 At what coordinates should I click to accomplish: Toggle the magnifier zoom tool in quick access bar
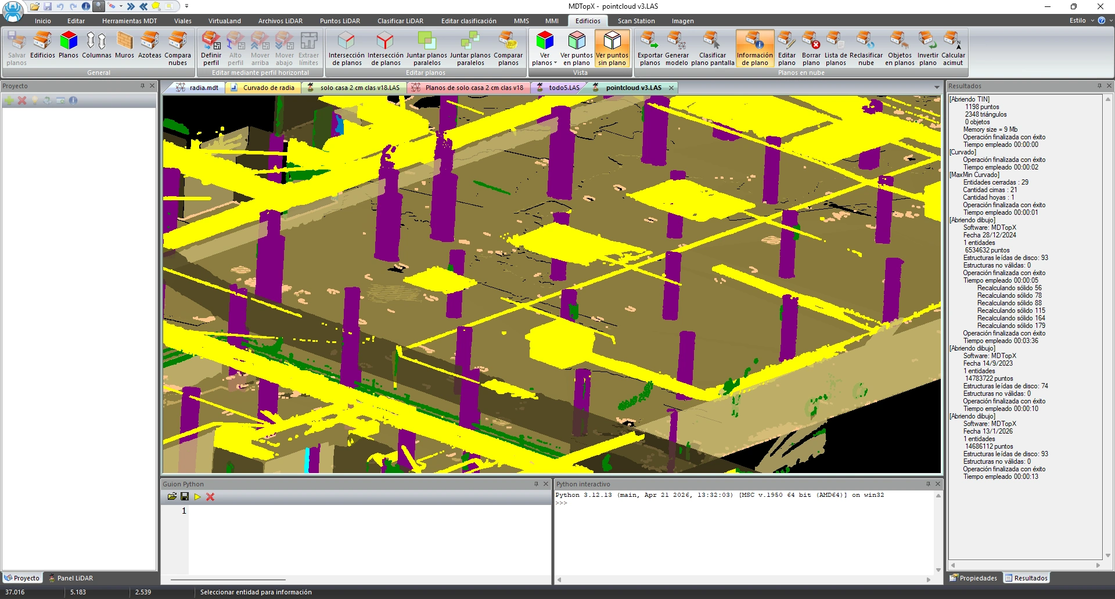tap(99, 6)
